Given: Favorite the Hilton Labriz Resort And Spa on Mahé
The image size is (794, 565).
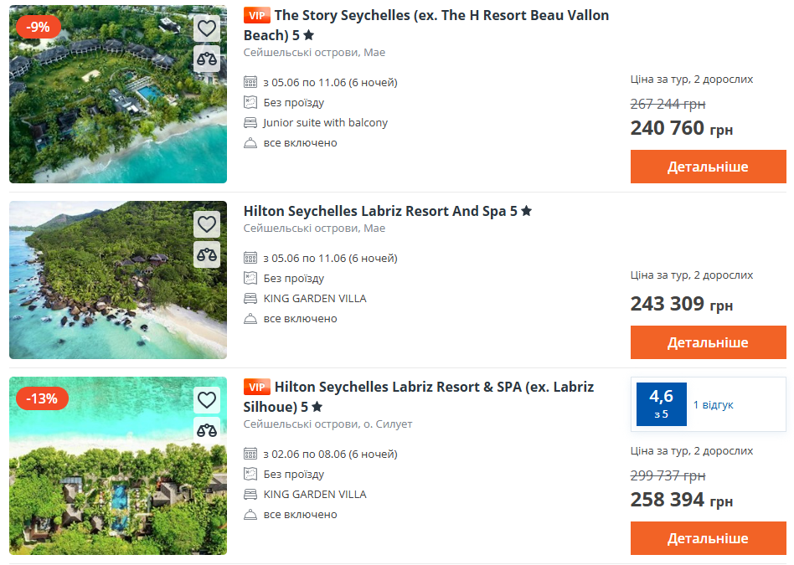Looking at the screenshot, I should (x=207, y=224).
